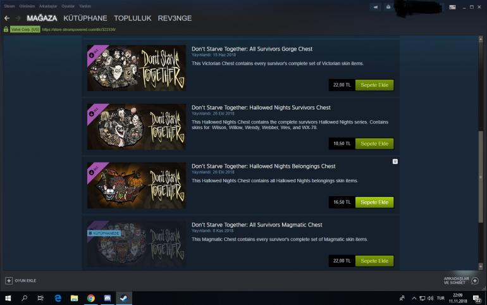Open the Steam menu
The image size is (487, 305).
point(9,6)
